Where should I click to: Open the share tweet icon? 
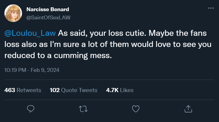188,109
